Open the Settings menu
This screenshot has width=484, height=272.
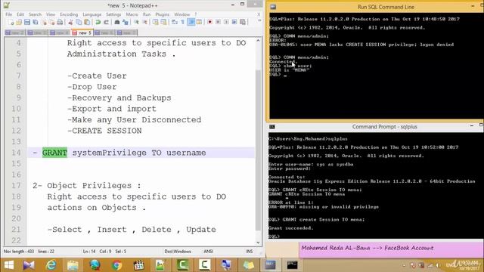tap(113, 14)
